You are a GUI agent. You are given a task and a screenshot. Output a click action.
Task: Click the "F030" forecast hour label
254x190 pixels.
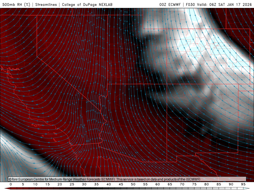tap(190, 4)
